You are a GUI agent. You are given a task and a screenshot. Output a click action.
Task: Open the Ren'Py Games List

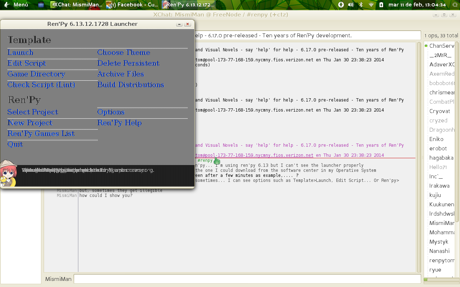tap(41, 134)
